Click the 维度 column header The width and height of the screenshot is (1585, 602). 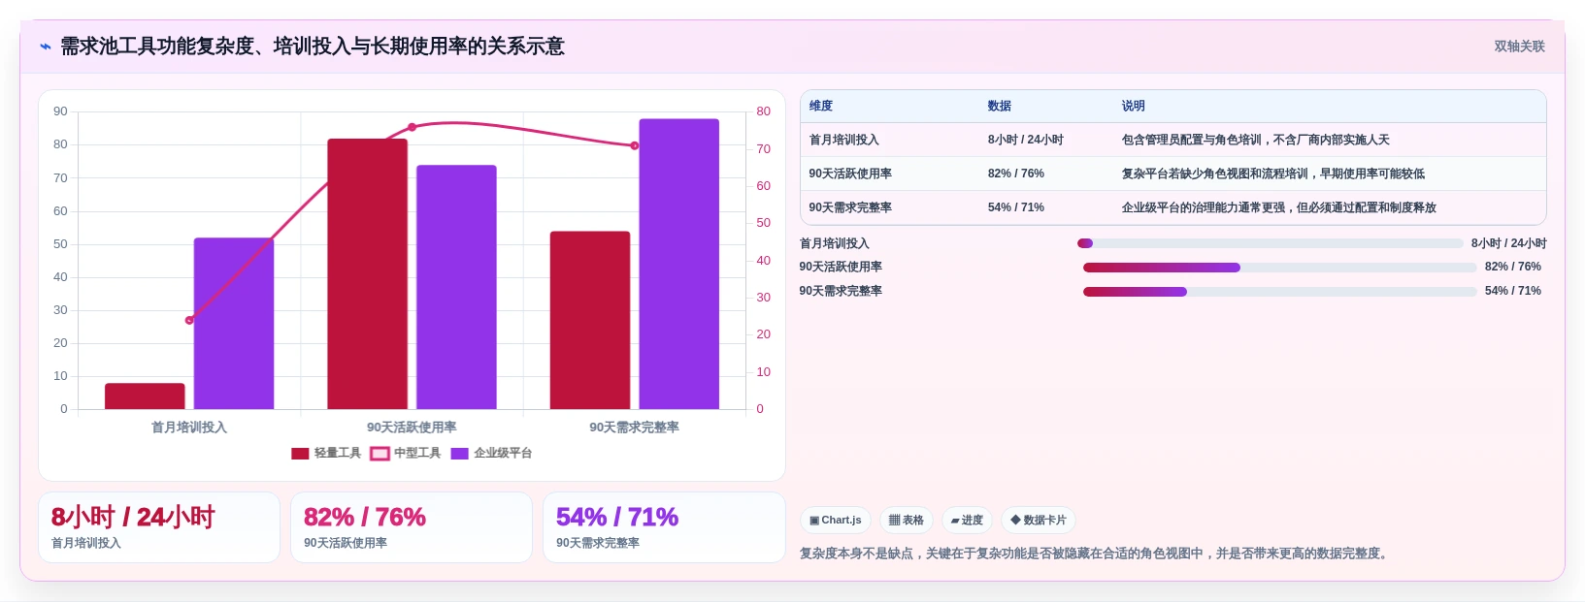tap(821, 106)
